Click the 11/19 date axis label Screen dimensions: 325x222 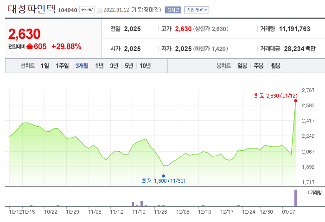point(139,212)
